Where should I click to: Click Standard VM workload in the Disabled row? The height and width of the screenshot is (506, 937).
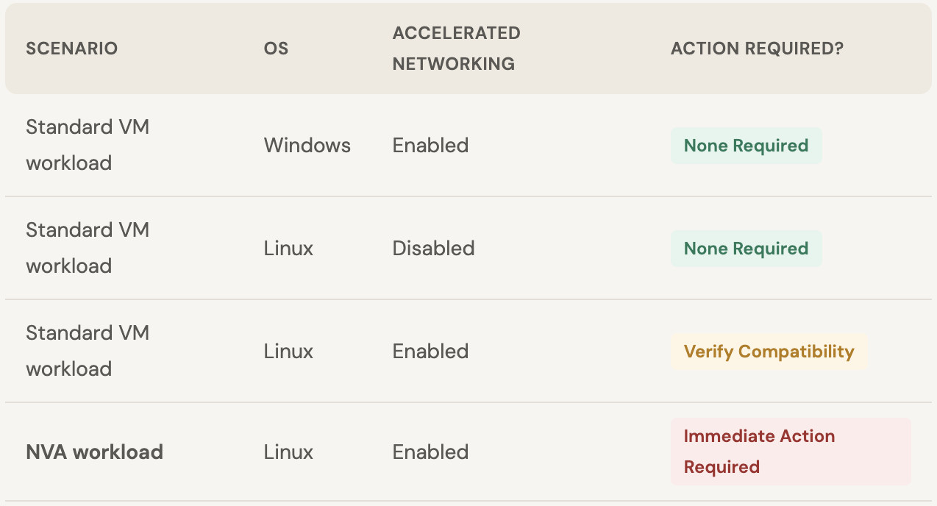pos(88,248)
